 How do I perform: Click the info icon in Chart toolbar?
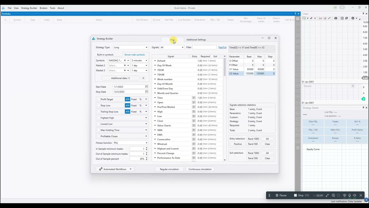click(x=353, y=18)
